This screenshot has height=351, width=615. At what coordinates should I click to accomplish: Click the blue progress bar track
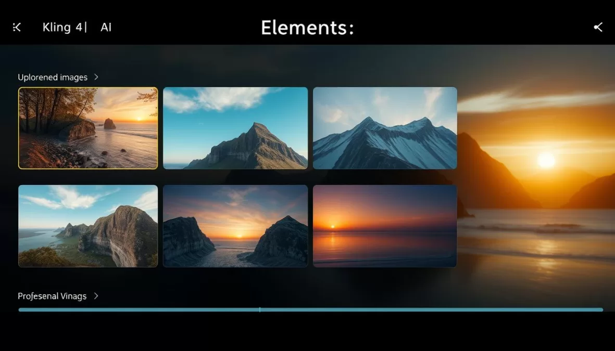tap(311, 310)
